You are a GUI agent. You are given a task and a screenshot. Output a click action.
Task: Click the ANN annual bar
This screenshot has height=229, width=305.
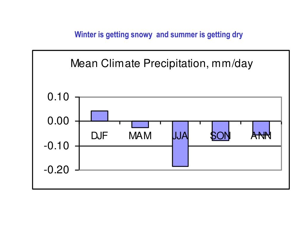click(261, 128)
